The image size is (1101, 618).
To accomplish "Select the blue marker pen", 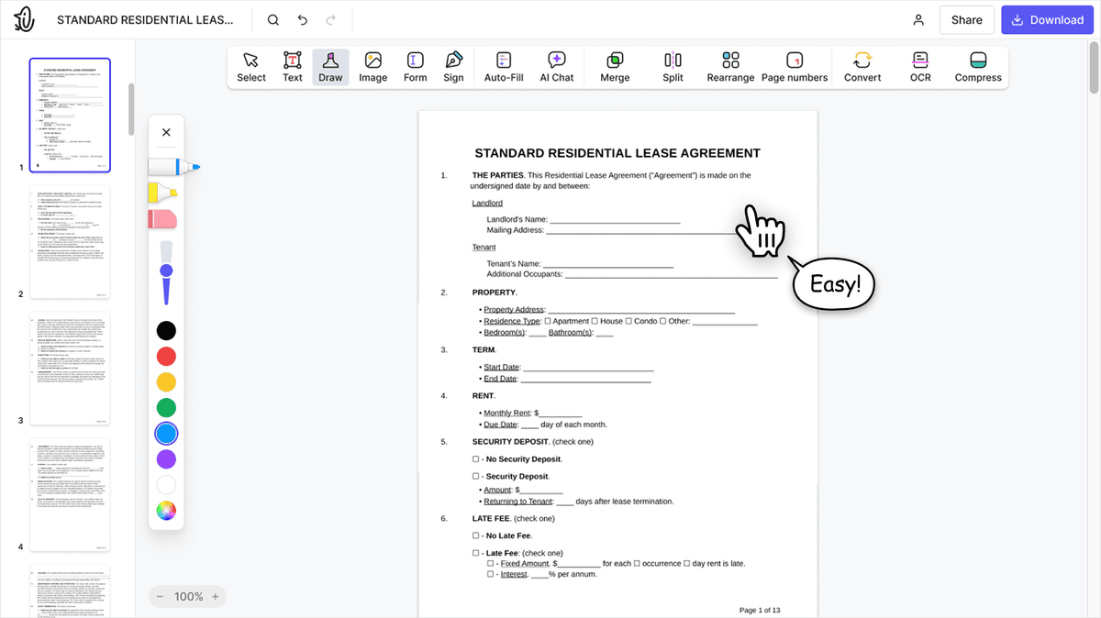I will (x=173, y=168).
